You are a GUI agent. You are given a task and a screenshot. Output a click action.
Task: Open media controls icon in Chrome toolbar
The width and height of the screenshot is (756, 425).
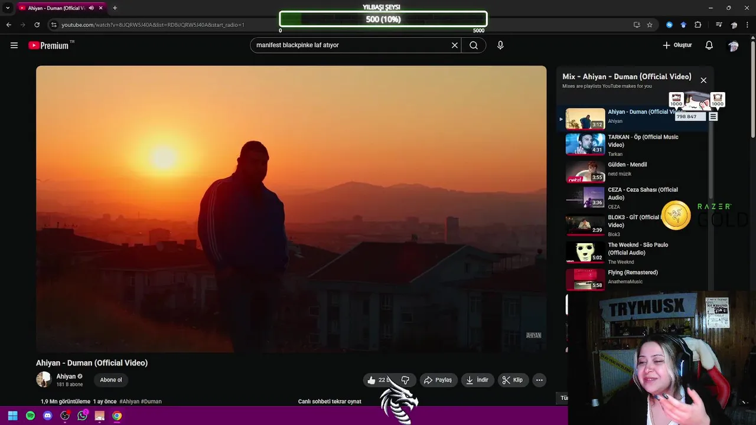pyautogui.click(x=719, y=25)
